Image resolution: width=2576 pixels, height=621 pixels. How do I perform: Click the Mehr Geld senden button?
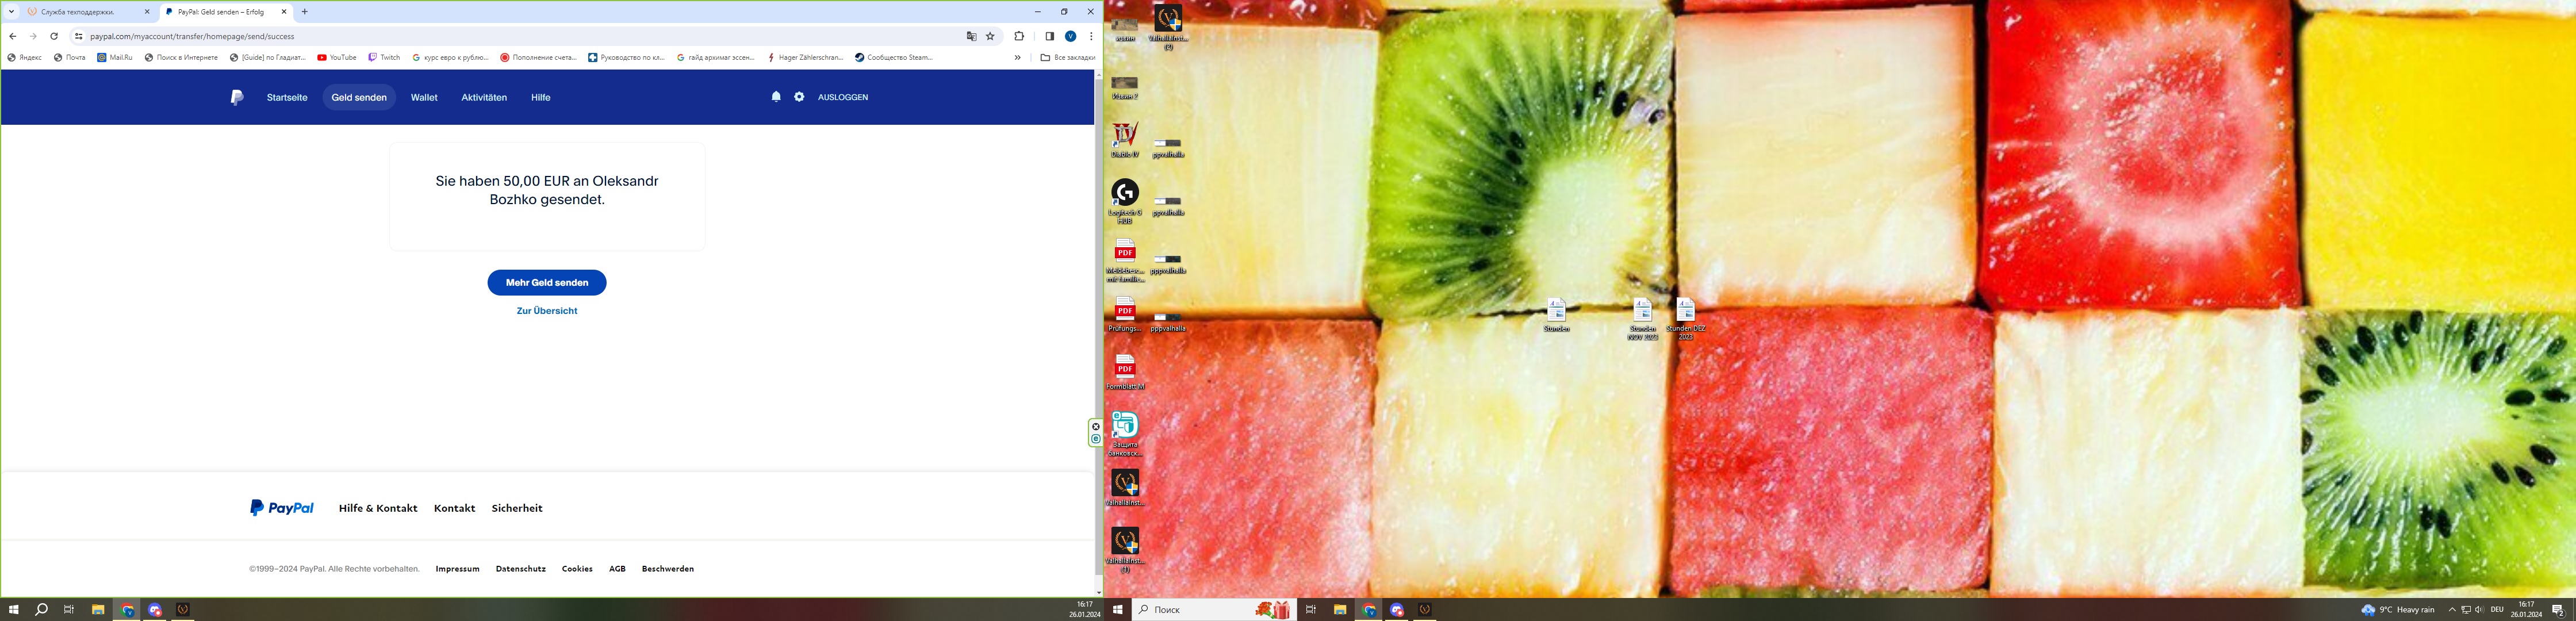pos(547,283)
